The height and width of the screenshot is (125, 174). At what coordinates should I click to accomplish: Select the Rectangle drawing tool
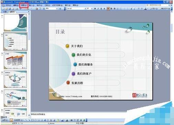point(32,120)
